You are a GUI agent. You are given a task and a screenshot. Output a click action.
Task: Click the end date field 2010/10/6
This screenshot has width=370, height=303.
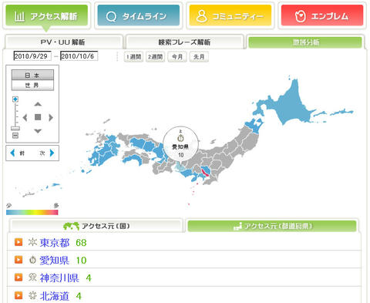79,56
